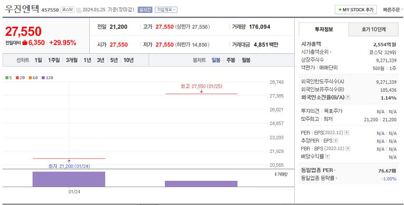Click the -1.00% sector change value

click(389, 179)
